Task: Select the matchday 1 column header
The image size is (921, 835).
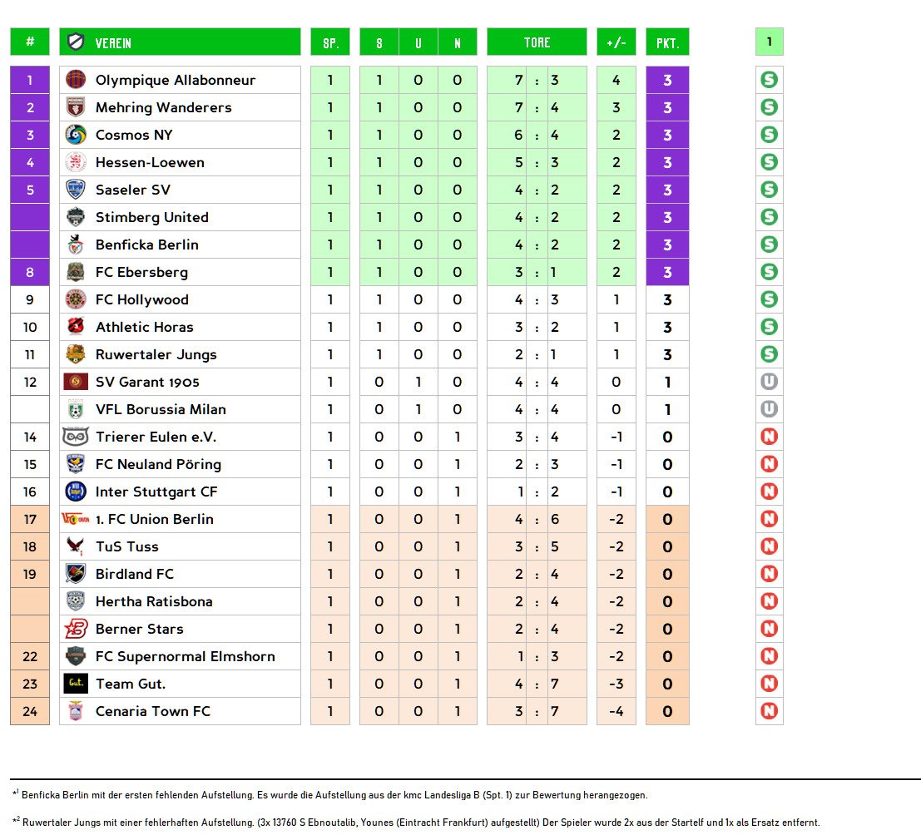Action: pos(769,42)
